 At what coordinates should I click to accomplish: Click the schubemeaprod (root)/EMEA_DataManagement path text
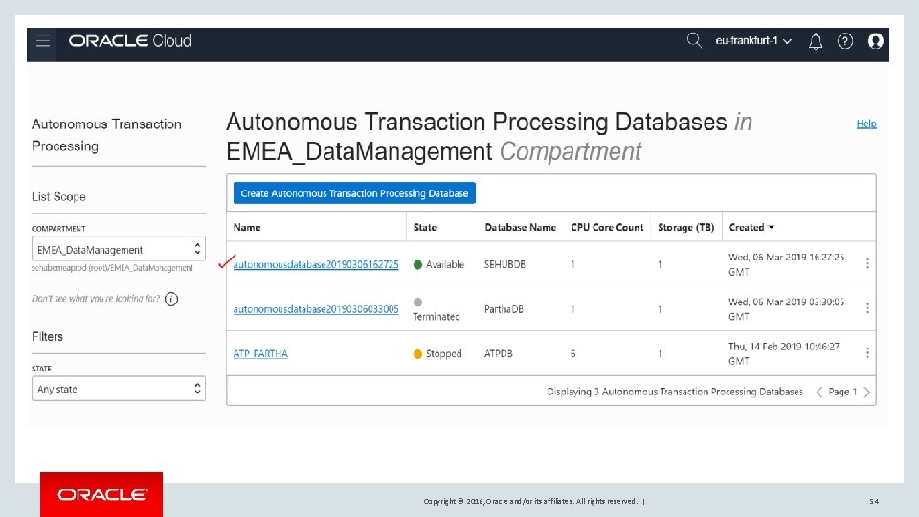pos(112,268)
